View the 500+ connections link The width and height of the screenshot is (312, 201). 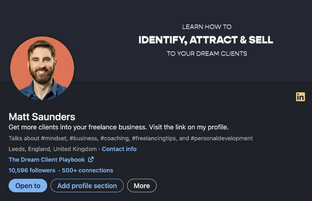87,170
